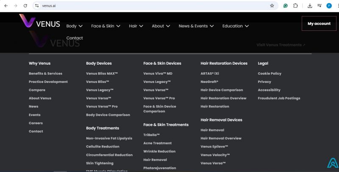Open Hair Device Comparison link
The width and height of the screenshot is (339, 172).
(x=222, y=90)
